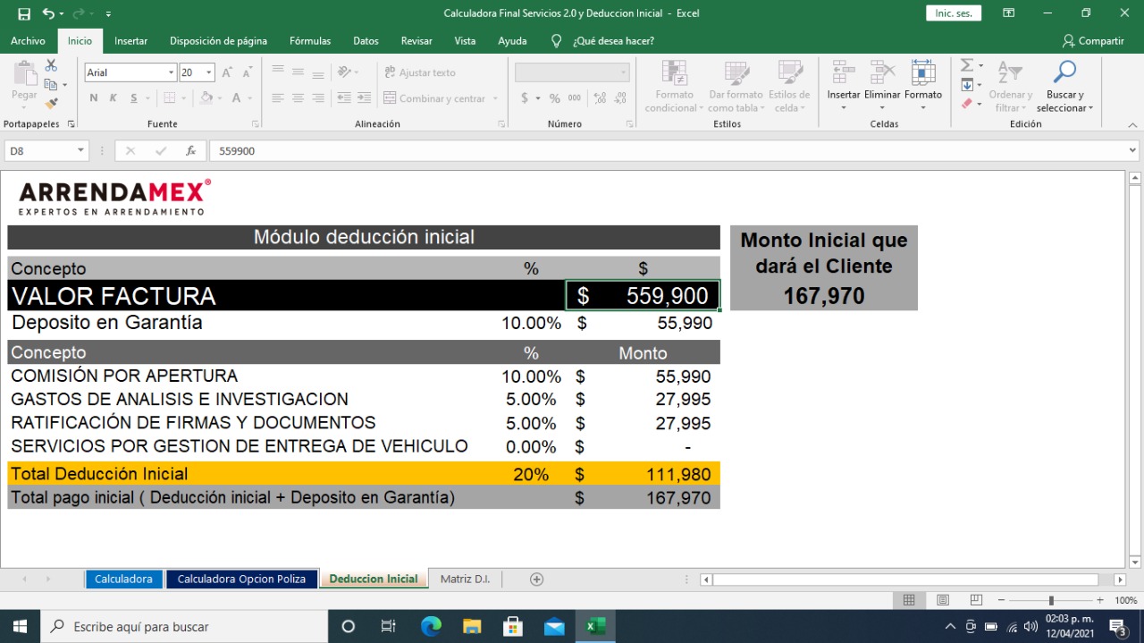
Task: Click the insert function fx icon
Action: pos(190,151)
